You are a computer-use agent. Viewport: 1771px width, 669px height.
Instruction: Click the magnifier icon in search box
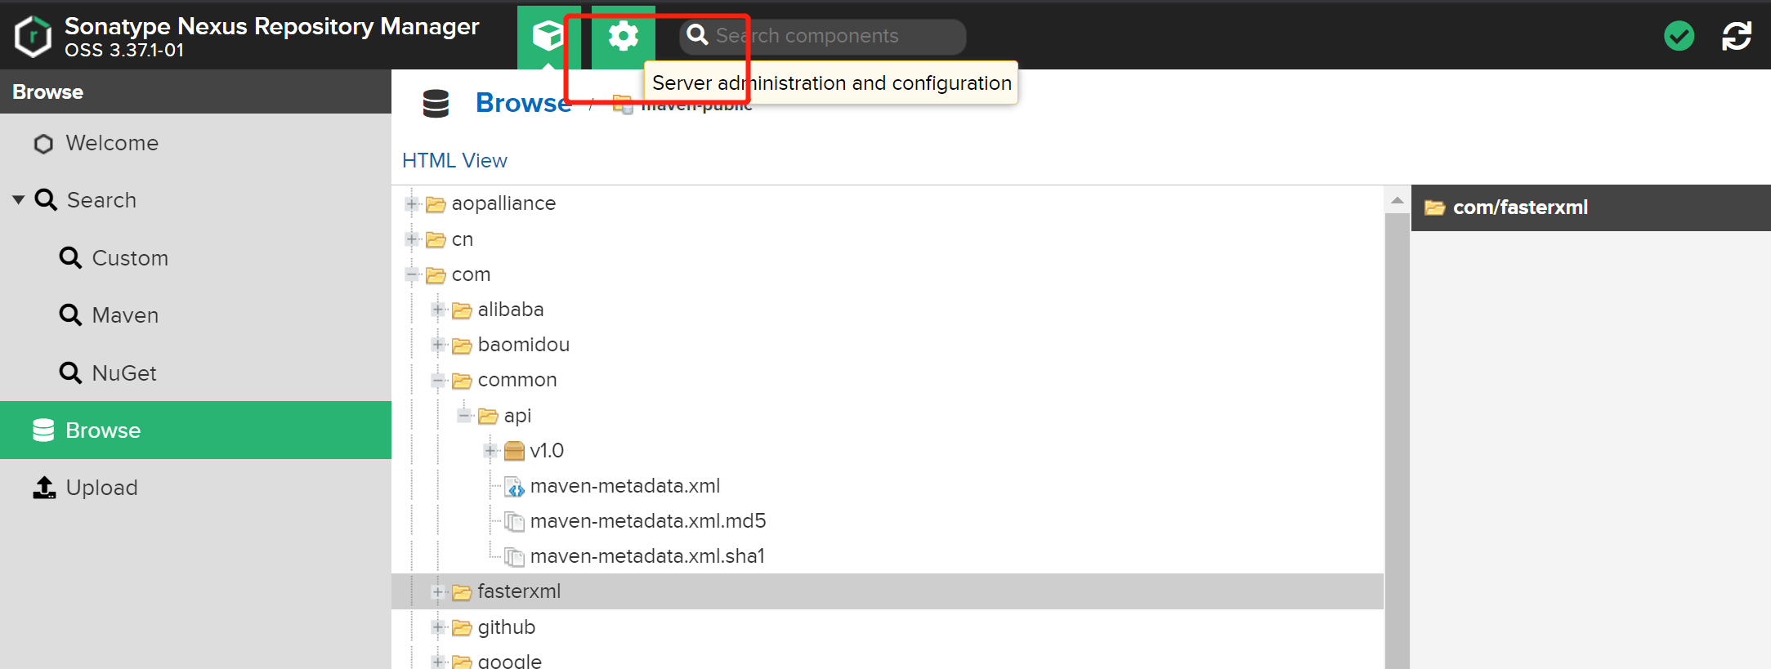[x=697, y=35]
